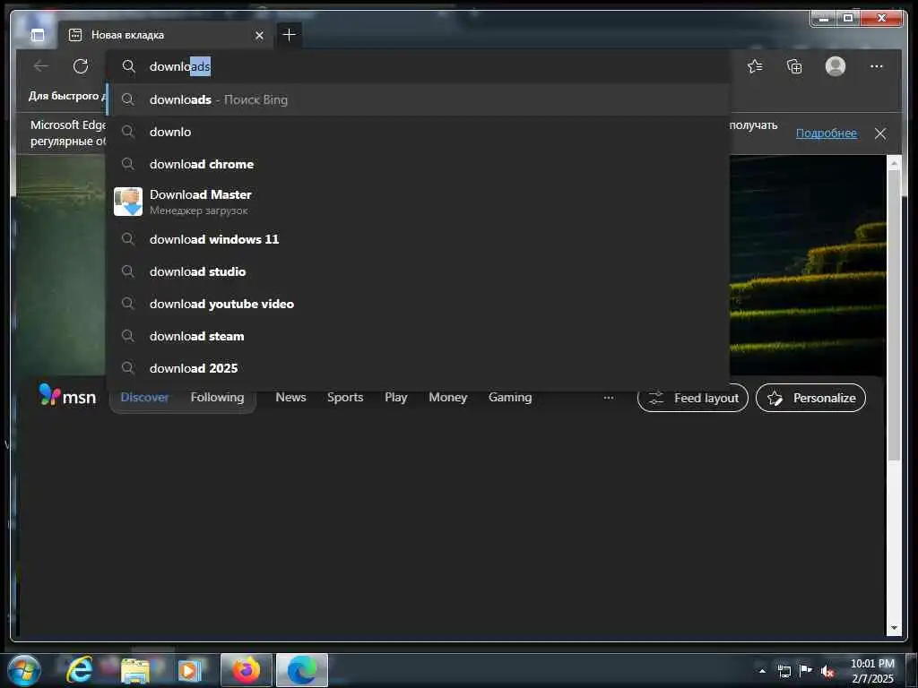Open Windows Media Player from taskbar
Viewport: 918px width, 688px height.
(x=189, y=670)
